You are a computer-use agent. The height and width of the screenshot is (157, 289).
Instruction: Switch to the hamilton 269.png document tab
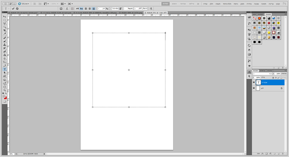95,13
